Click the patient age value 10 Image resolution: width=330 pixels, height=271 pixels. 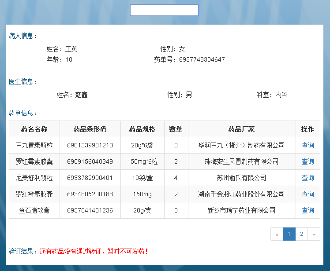[x=69, y=60]
